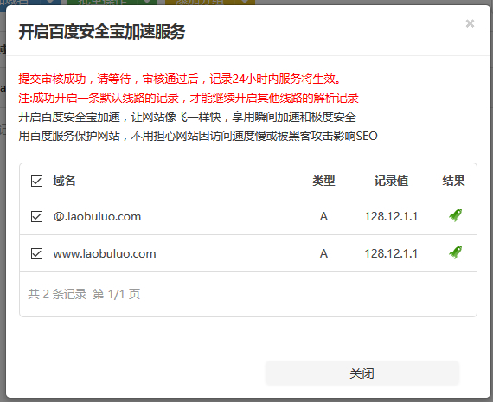The image size is (493, 402).
Task: Click the line 开启百度安全宝加速，让网站像飞一样快
Action: coord(188,117)
